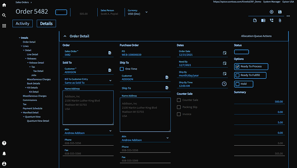Open the Order Date calendar picker

click(x=224, y=53)
